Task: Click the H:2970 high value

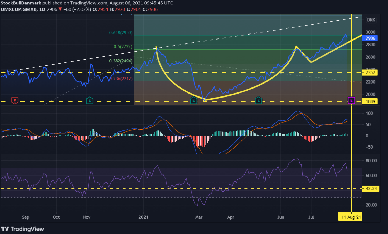Action: (x=117, y=9)
